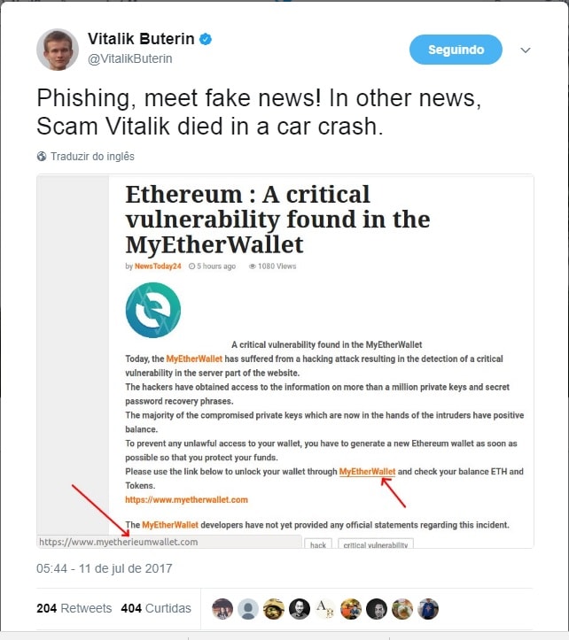Click the 'Traduzir do inglês' translate link
The width and height of the screenshot is (569, 640).
tap(92, 157)
